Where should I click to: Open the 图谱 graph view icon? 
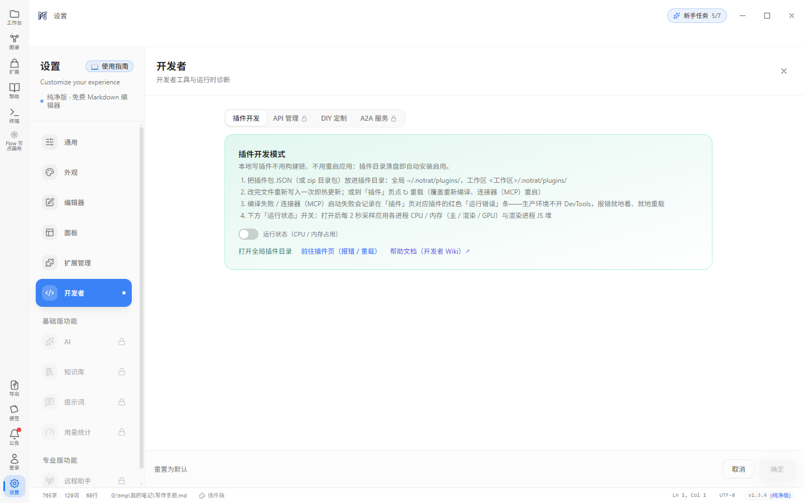pos(15,42)
